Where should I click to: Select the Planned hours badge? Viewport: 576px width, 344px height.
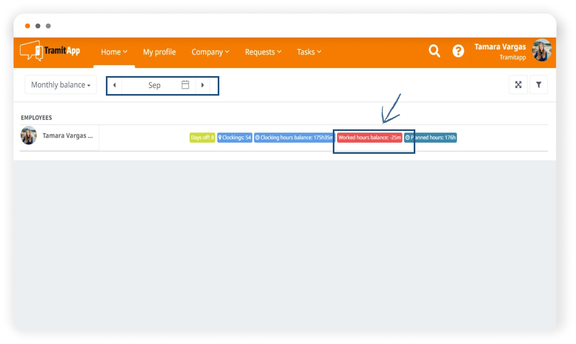[431, 137]
